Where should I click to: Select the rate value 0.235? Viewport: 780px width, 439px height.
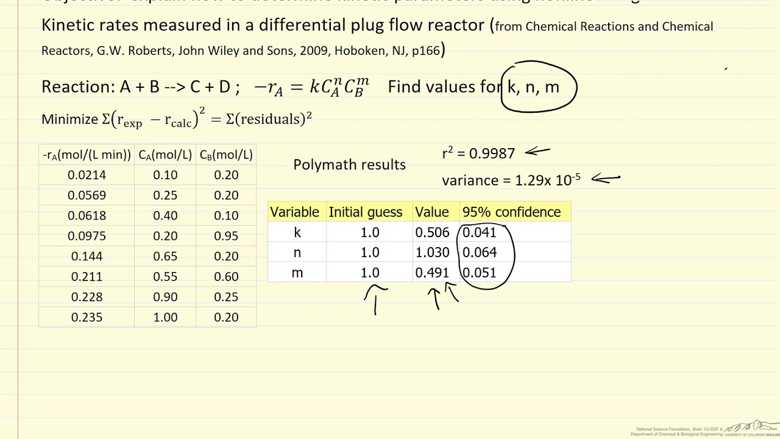click(x=87, y=317)
